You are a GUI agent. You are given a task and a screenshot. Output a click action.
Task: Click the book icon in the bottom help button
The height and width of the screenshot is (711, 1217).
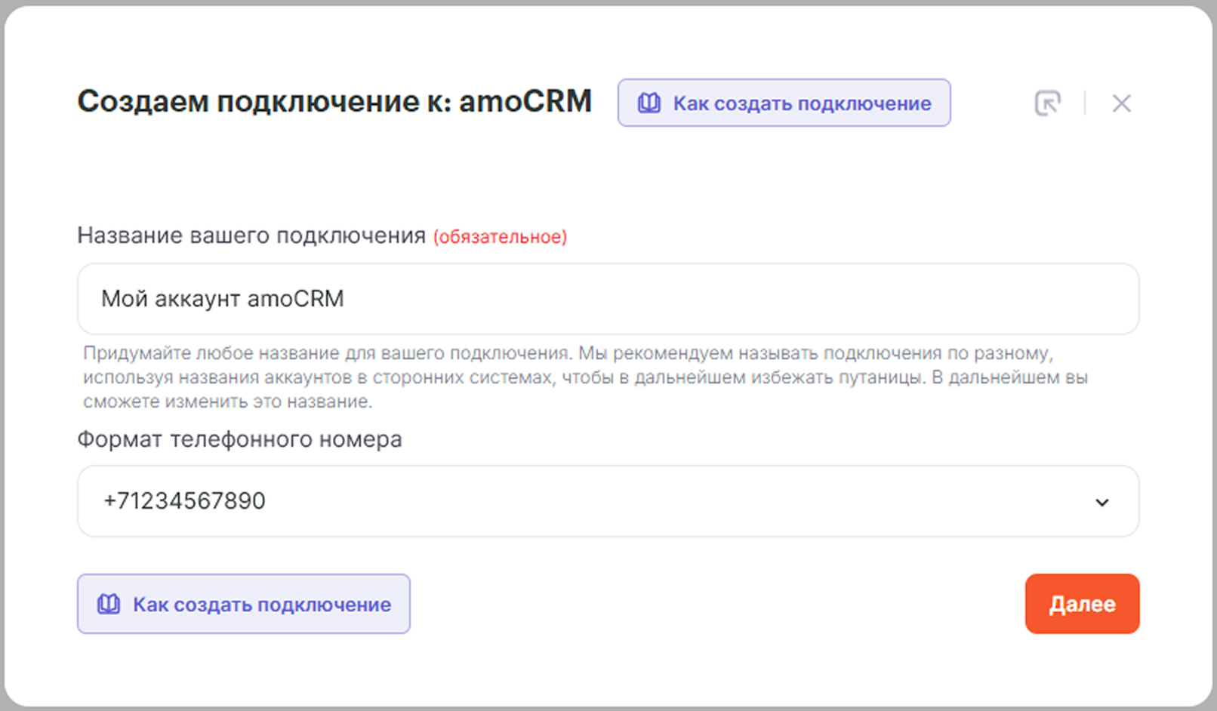coord(109,604)
